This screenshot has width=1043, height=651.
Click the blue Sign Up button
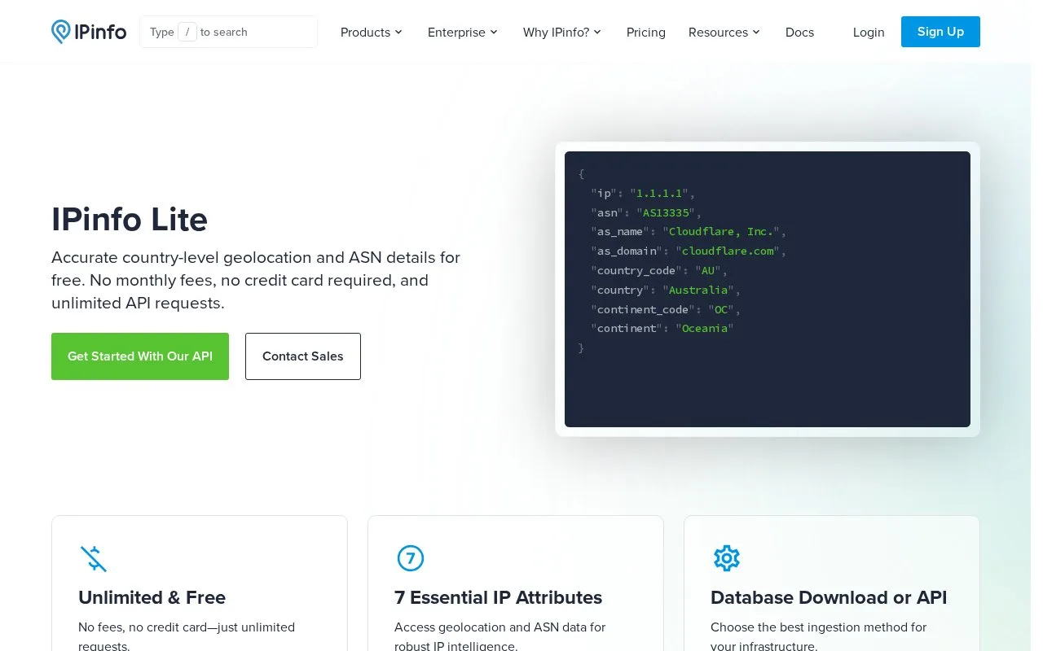940,32
